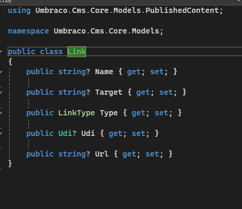Place cursor on the Name property identifier
This screenshot has height=209, width=242.
(x=104, y=72)
